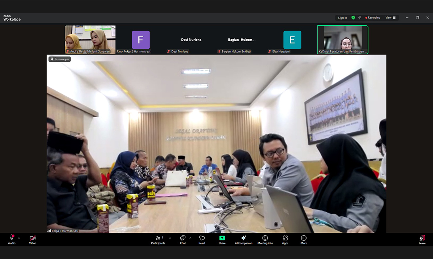Expand the Chat options caret
The image size is (433, 259).
pyautogui.click(x=190, y=238)
